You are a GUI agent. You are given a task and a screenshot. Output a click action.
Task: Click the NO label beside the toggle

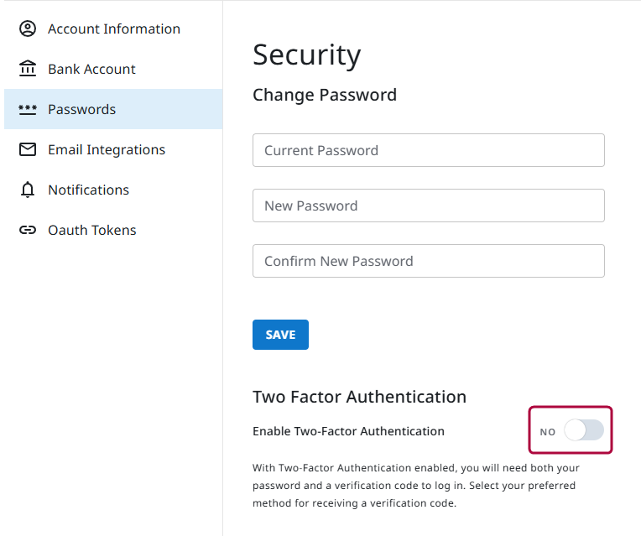click(x=547, y=432)
